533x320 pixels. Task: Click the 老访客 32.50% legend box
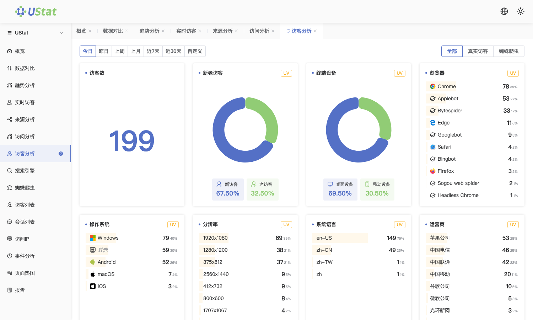pos(263,190)
